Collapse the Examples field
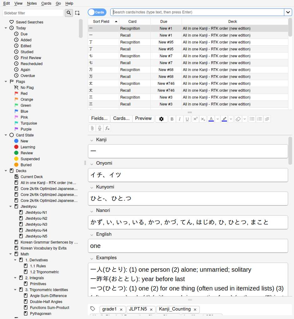The width and height of the screenshot is (294, 319). tap(92, 258)
